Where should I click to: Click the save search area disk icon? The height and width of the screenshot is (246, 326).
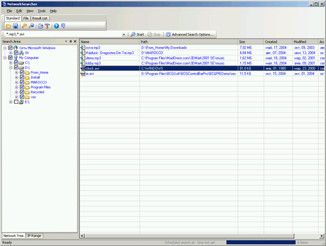32,26
